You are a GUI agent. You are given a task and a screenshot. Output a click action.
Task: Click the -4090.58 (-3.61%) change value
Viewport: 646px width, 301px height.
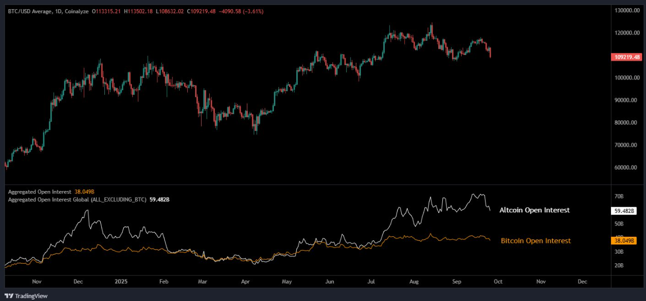pos(242,11)
